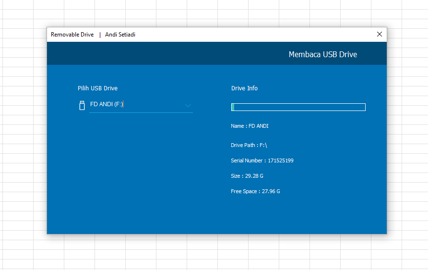Click the USB flash drive icon

point(82,105)
